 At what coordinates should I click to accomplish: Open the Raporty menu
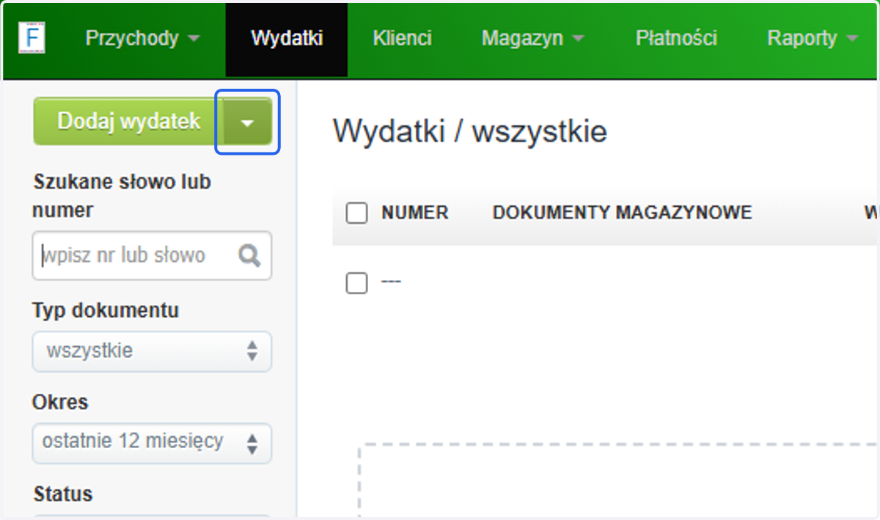tap(812, 38)
